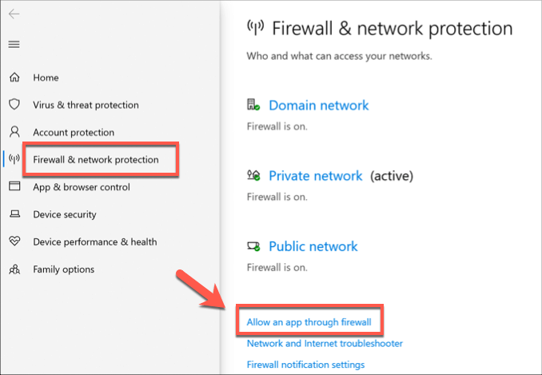Expand the hamburger navigation menu

tap(14, 44)
